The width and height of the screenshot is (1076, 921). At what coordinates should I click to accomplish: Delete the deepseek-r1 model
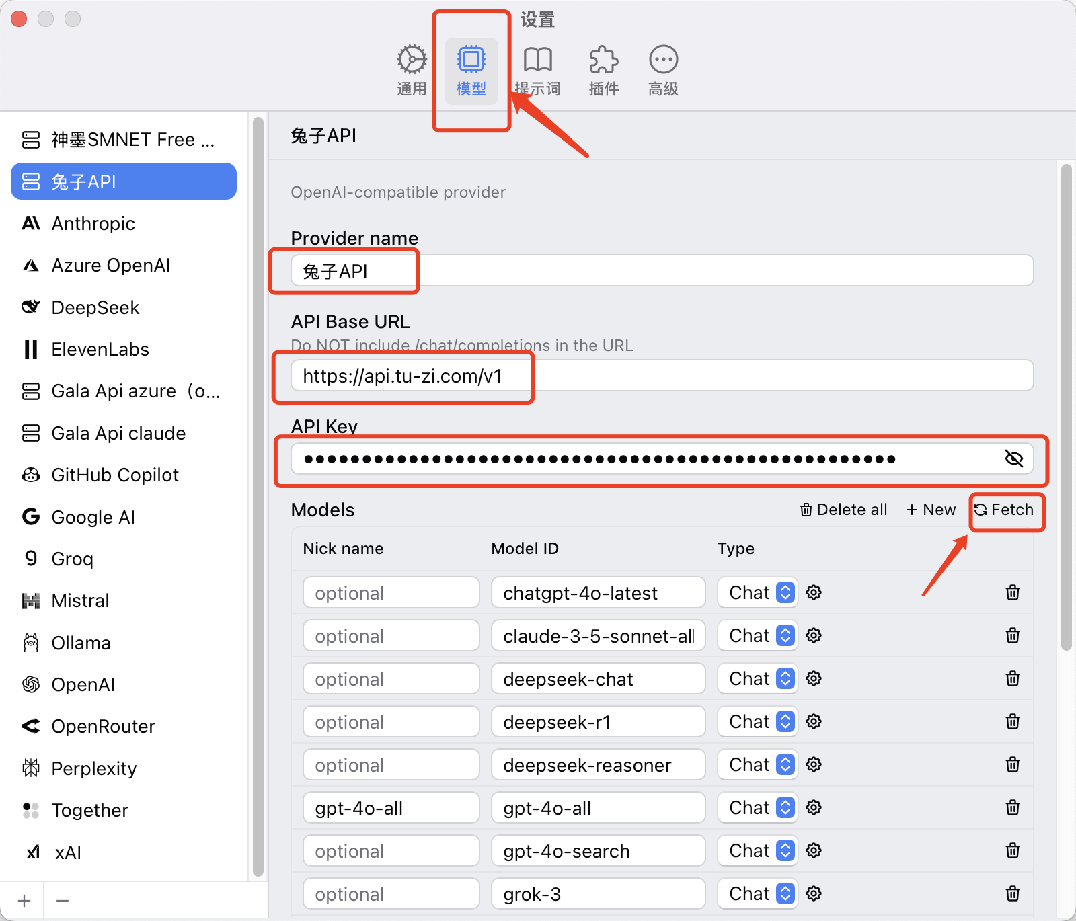(1013, 721)
